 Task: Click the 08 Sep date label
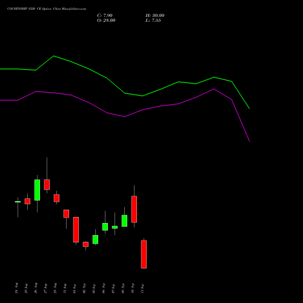pos(123,288)
